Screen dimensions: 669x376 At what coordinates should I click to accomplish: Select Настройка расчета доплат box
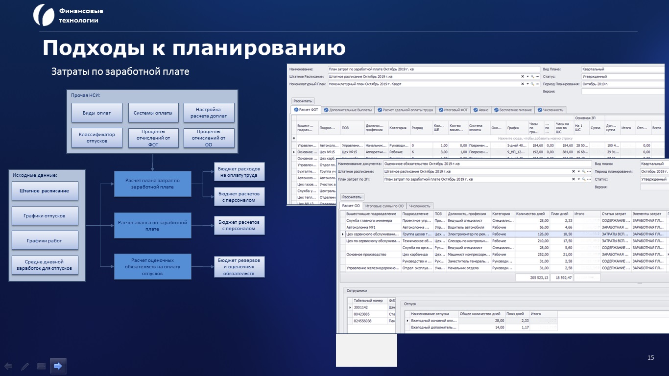click(209, 113)
